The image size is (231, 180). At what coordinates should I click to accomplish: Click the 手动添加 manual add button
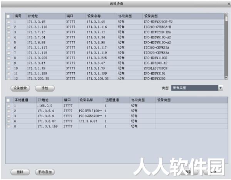click(x=45, y=172)
